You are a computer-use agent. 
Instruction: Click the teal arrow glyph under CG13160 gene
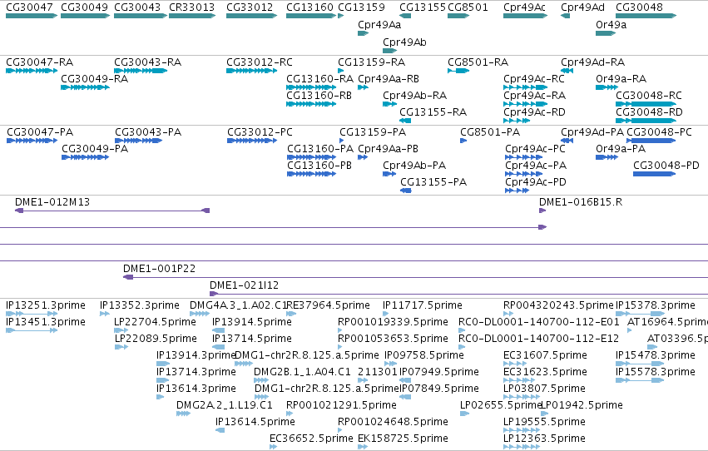click(311, 16)
